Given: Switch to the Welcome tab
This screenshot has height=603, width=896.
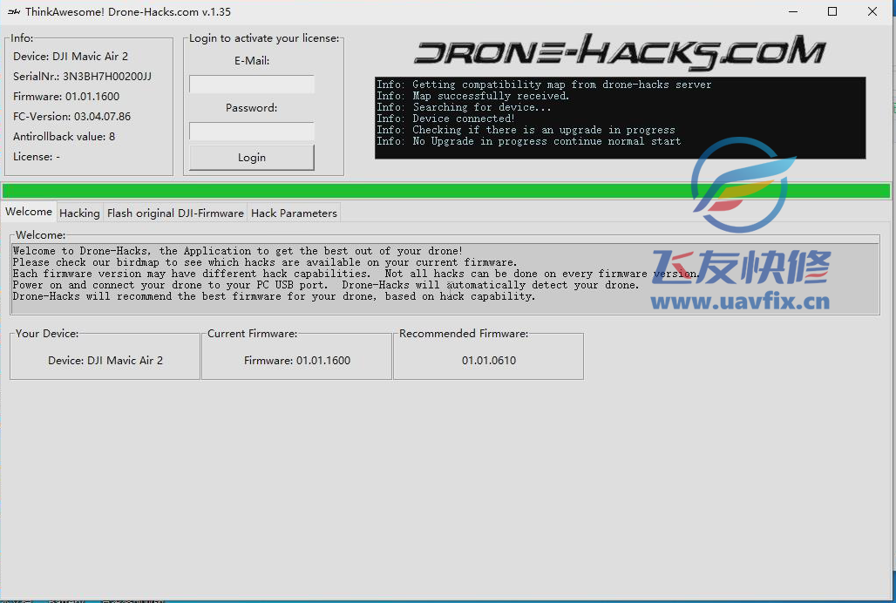Looking at the screenshot, I should click(29, 212).
